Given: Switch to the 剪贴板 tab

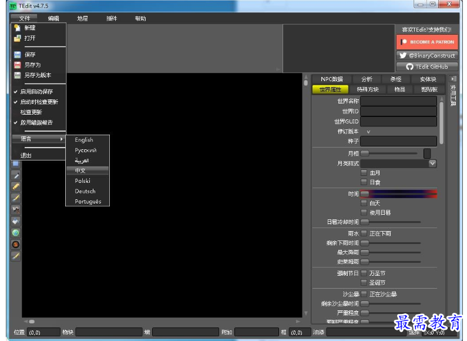Looking at the screenshot, I should 429,89.
